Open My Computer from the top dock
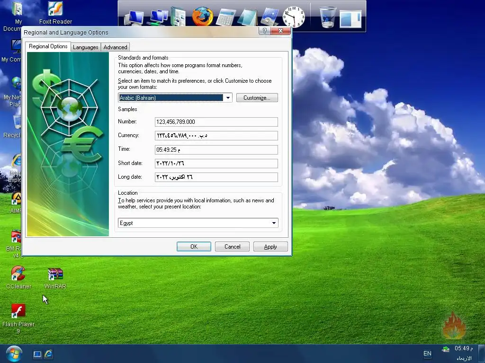Viewport: 485px width, 363px height. pos(134,18)
